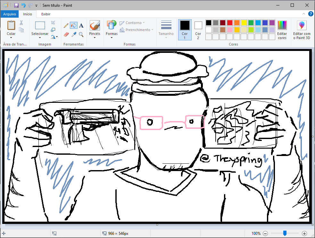Viewport: 315px width, 238px height.
Task: Click the zoom slider handle
Action: [285, 233]
